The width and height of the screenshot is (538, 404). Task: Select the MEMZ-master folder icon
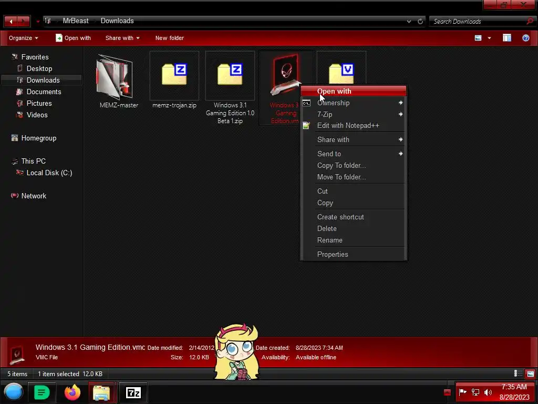(x=115, y=77)
